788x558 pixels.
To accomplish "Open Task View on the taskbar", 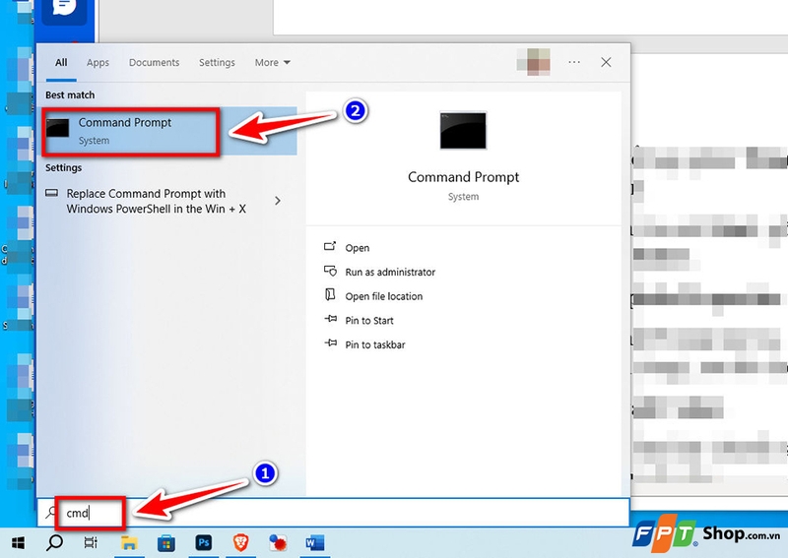I will tap(91, 543).
